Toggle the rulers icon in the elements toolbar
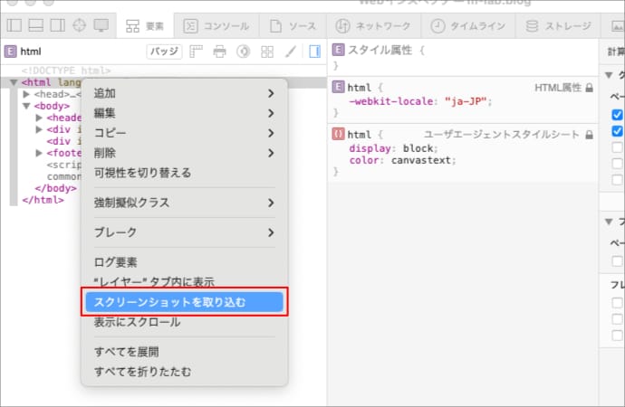625x407 pixels. (196, 52)
